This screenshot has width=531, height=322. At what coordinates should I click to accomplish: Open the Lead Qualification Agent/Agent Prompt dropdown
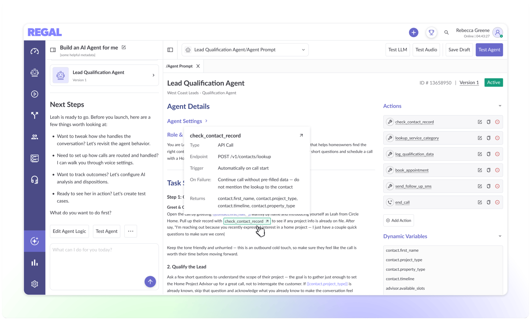(245, 50)
